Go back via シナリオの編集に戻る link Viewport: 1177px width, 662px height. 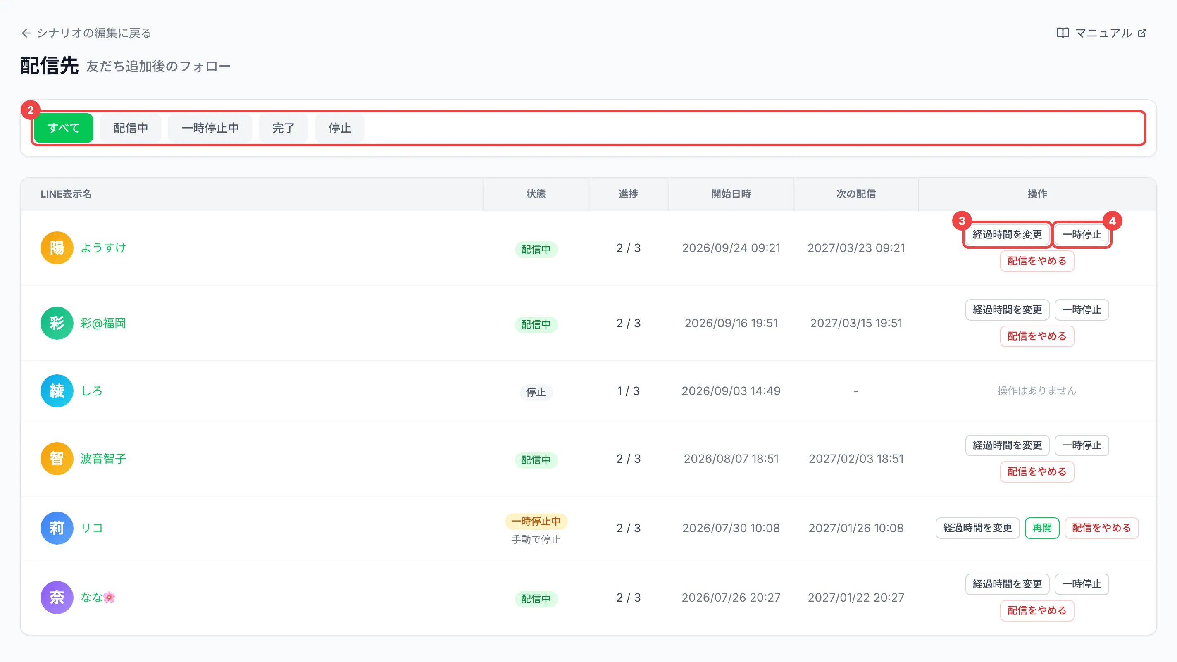[x=86, y=33]
